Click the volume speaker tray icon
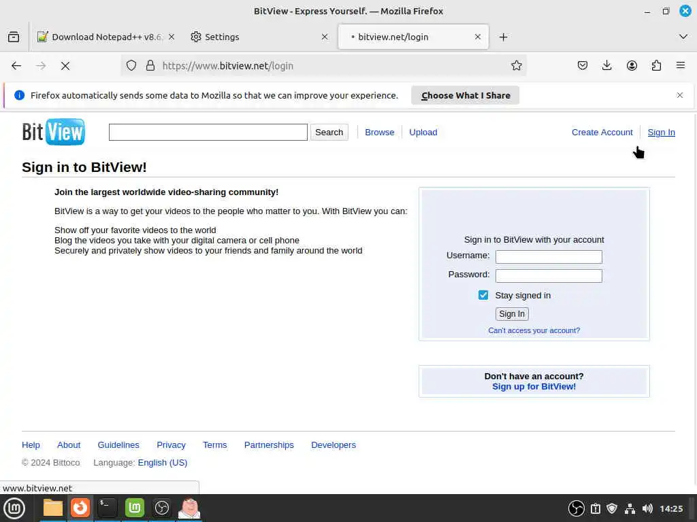 647,508
